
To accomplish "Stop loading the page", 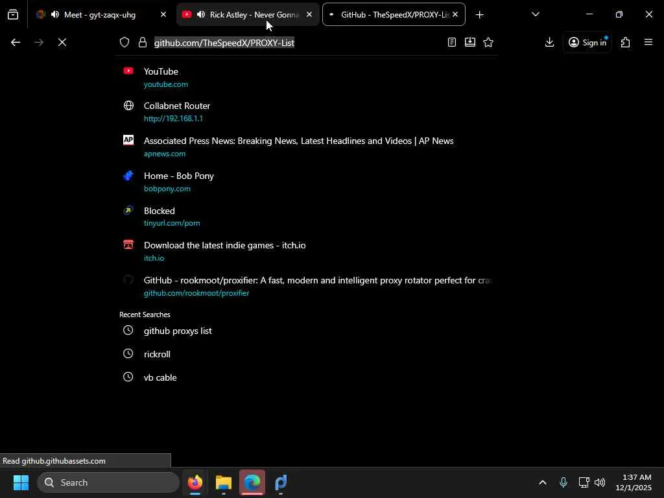I will click(x=62, y=42).
